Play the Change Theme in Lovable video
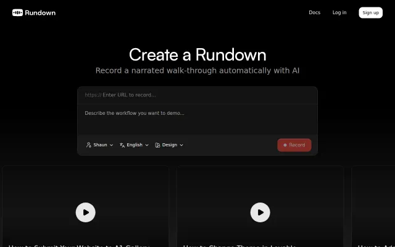395x247 pixels. point(260,212)
